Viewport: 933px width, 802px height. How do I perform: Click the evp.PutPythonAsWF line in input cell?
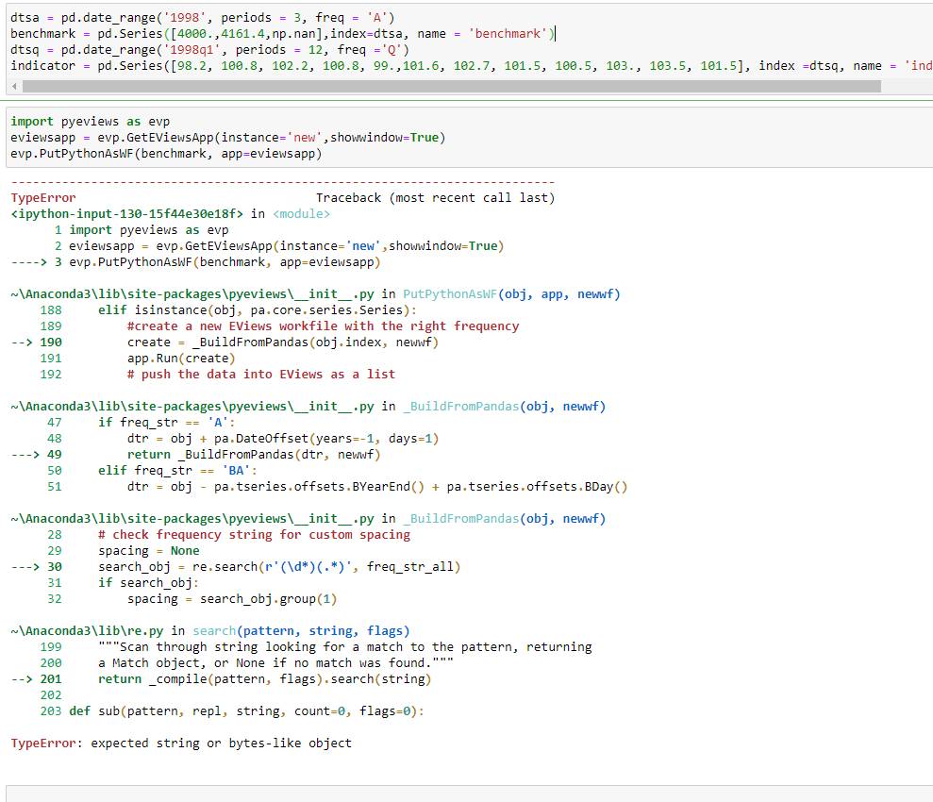coord(166,153)
